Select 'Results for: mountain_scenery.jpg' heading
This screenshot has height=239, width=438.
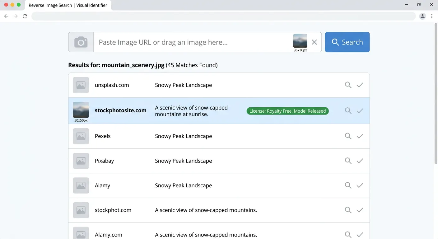pyautogui.click(x=116, y=65)
